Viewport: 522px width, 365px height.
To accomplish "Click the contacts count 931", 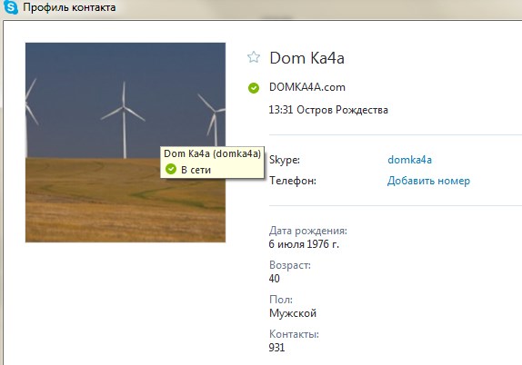I will tap(276, 348).
